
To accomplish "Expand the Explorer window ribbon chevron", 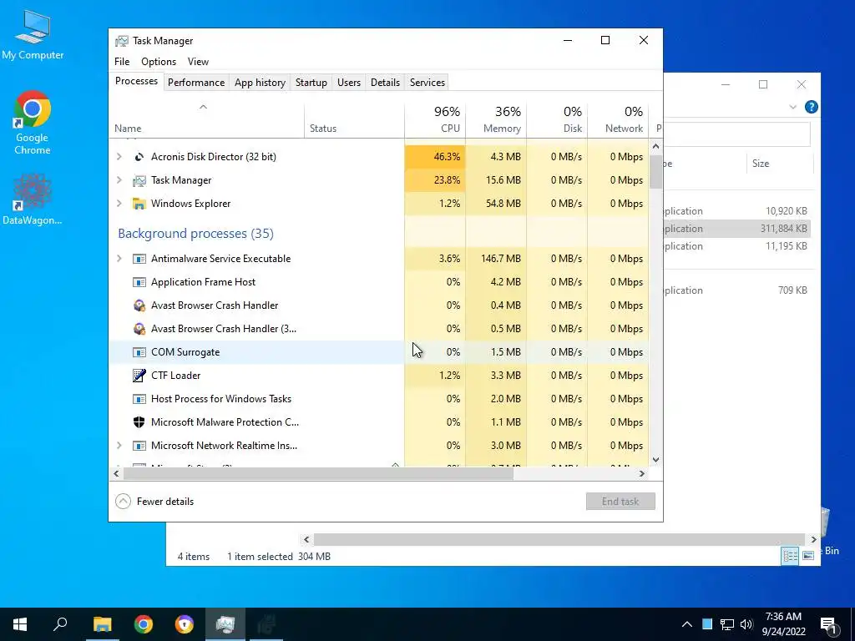I will 793,107.
